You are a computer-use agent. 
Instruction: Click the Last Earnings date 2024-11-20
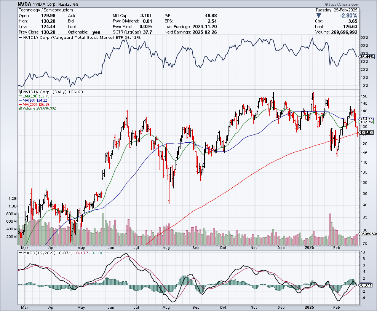[204, 27]
